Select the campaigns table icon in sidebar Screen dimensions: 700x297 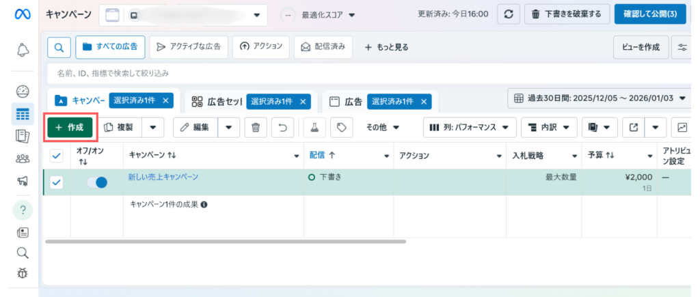(x=23, y=114)
